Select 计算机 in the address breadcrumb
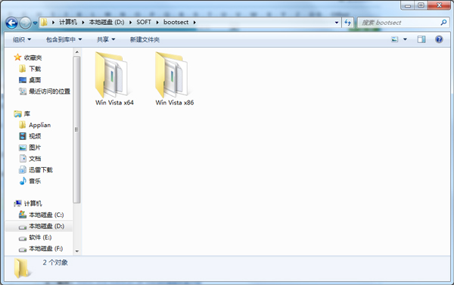The height and width of the screenshot is (285, 454). (x=68, y=22)
